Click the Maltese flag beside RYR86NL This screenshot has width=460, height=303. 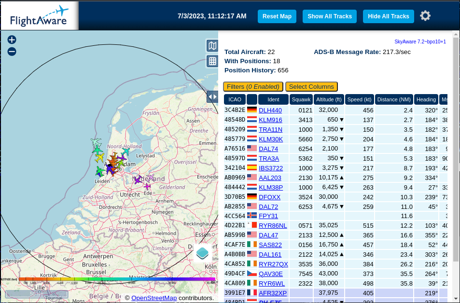pyautogui.click(x=251, y=226)
